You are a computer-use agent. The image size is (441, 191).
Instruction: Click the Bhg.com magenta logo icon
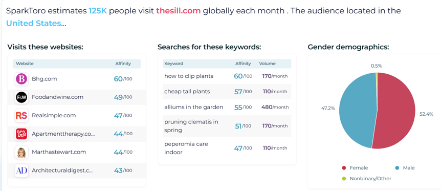21,79
